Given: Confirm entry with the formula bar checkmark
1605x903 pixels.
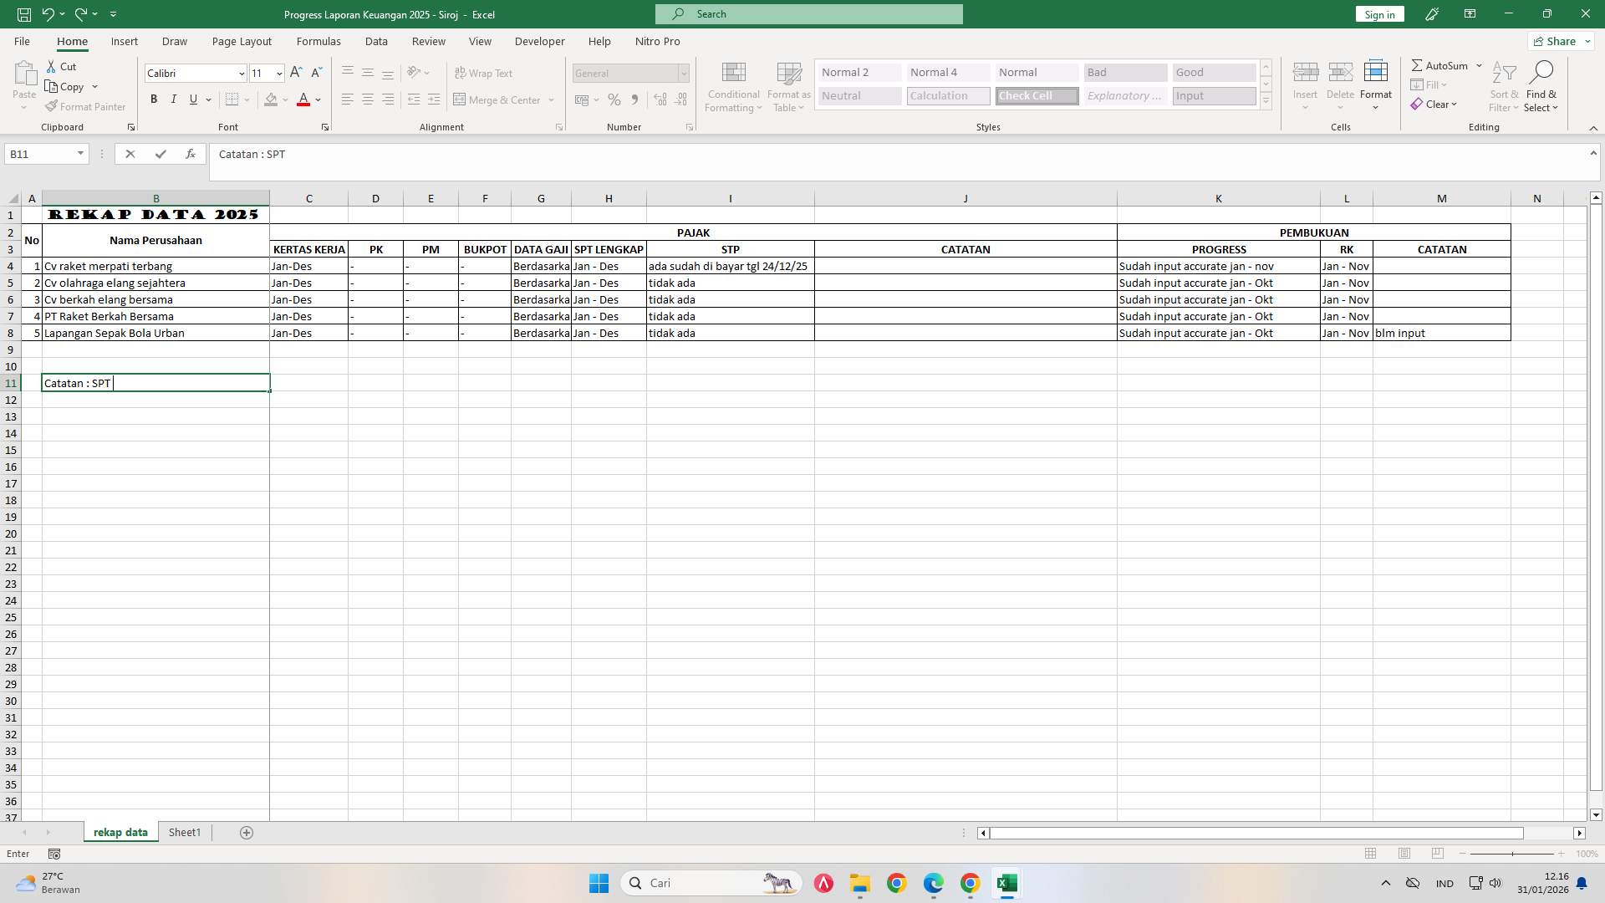Looking at the screenshot, I should point(160,154).
